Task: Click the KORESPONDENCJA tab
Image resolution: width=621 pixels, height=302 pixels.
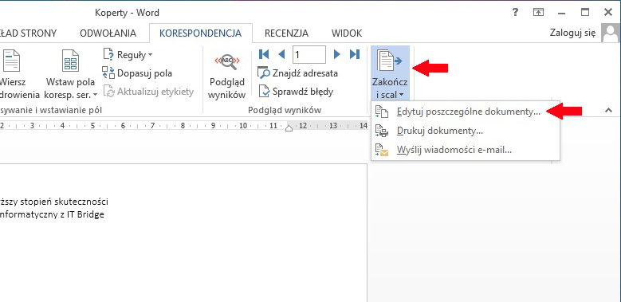Action: [200, 33]
